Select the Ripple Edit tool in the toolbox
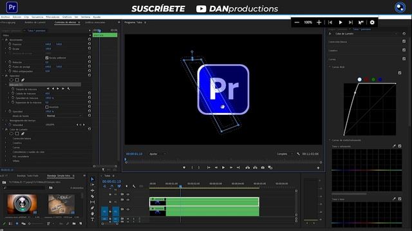The height and width of the screenshot is (231, 412). coord(92,191)
